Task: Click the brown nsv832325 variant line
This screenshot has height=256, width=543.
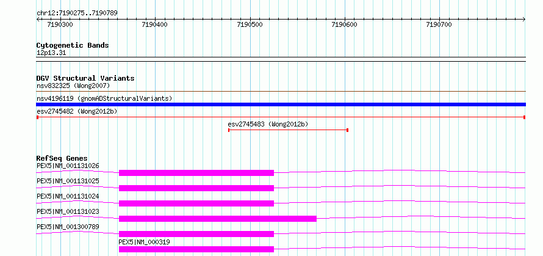Action: click(x=281, y=92)
